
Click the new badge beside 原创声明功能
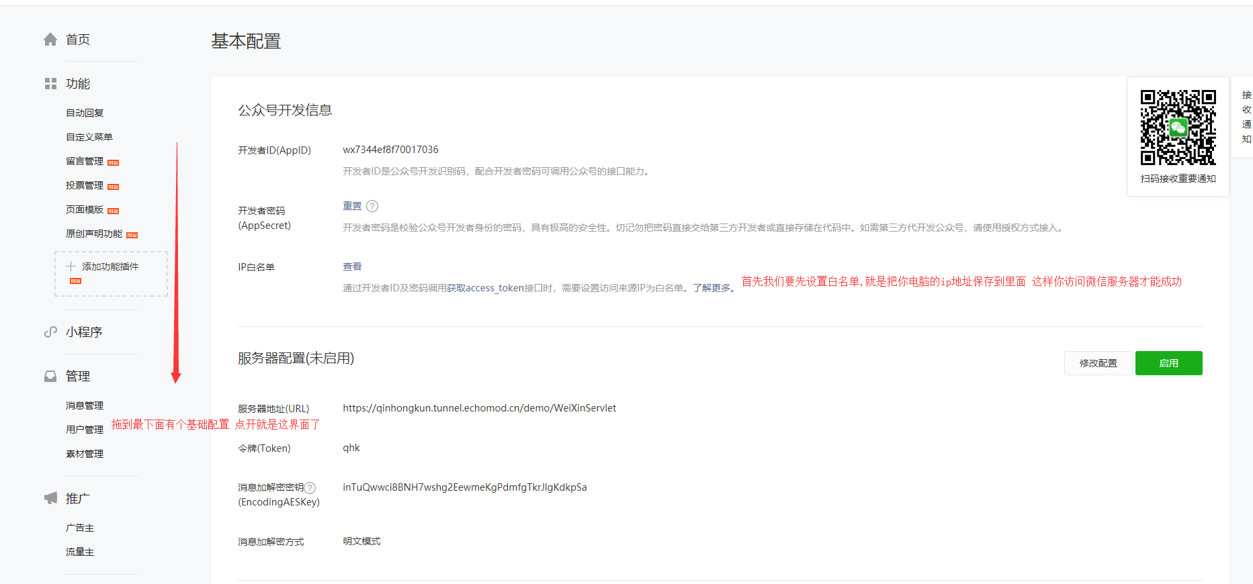point(132,235)
